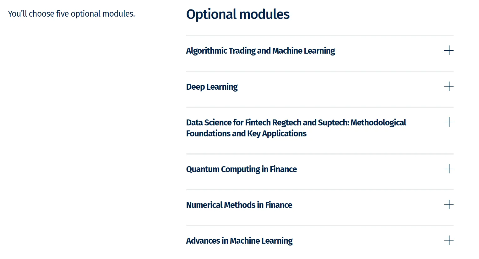Click the plus icon for Algorithmic Trading module
This screenshot has width=479, height=259.
449,50
